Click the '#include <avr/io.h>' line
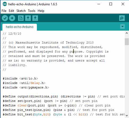Image resolution: width=129 pixels, height=118 pixels. [20, 78]
